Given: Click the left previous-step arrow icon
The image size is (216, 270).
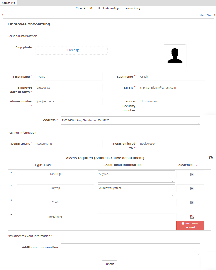Looking at the screenshot, I should 3,15.
